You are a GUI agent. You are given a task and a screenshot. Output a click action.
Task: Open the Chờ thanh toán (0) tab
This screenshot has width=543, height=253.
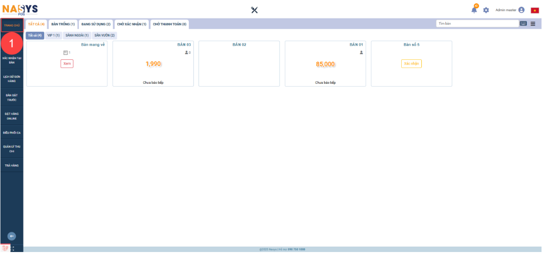tap(169, 24)
